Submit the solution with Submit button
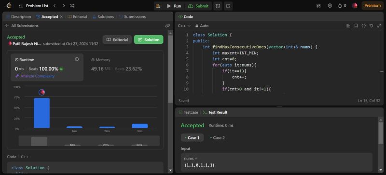This screenshot has height=175, width=386. click(198, 6)
